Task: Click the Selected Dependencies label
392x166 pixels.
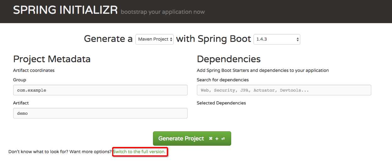Action: pos(221,103)
